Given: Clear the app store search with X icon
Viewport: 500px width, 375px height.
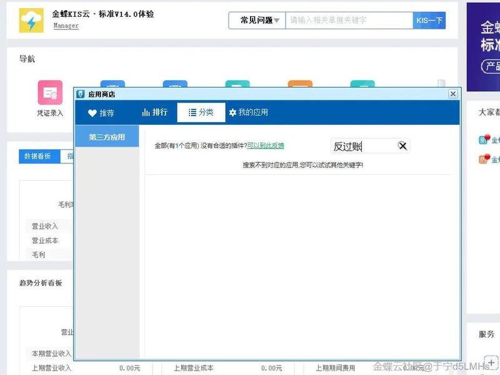Looking at the screenshot, I should click(402, 146).
